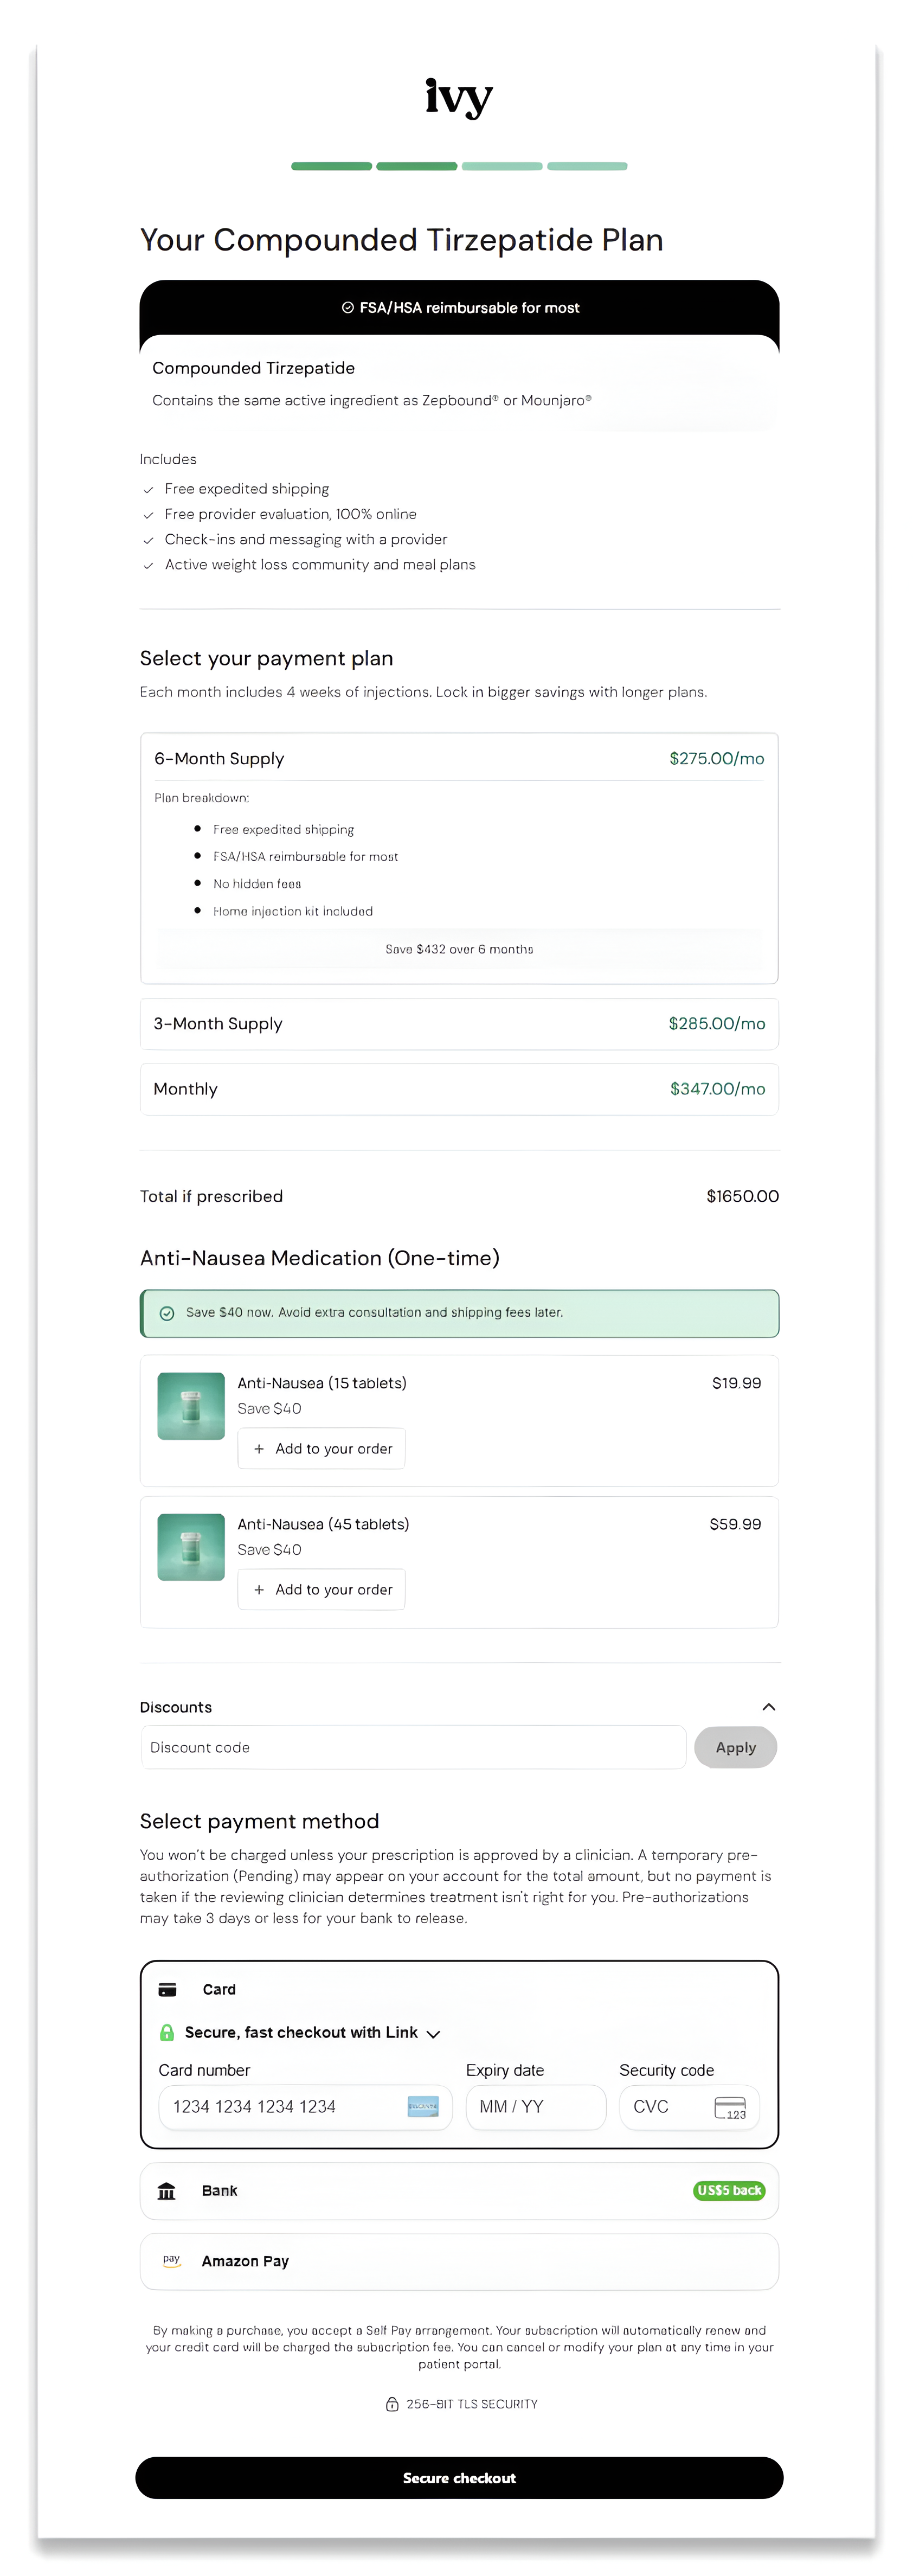Switch to the Amazon Pay method
The height and width of the screenshot is (2576, 913).
click(x=458, y=2261)
